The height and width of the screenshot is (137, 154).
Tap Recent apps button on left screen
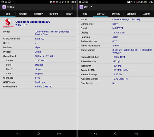(59, 134)
